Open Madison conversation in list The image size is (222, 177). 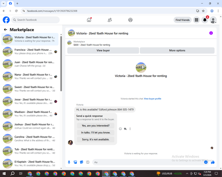tap(30, 114)
